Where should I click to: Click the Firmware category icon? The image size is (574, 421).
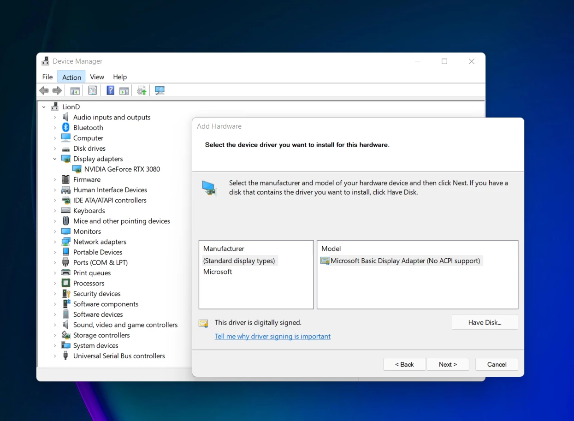coord(66,179)
